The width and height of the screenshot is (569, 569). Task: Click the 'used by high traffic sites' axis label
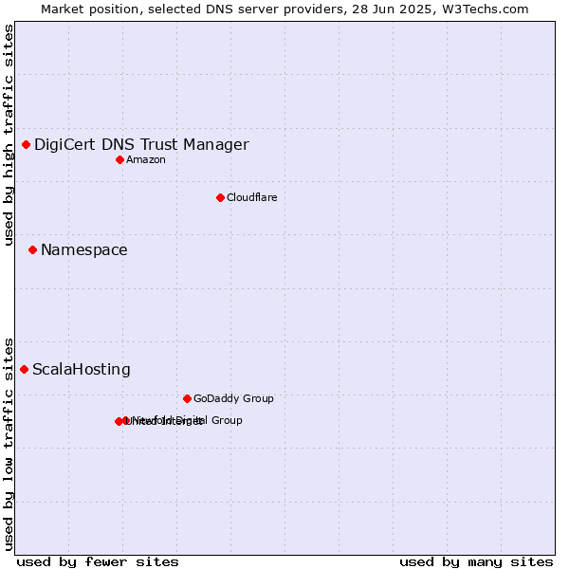tap(8, 135)
